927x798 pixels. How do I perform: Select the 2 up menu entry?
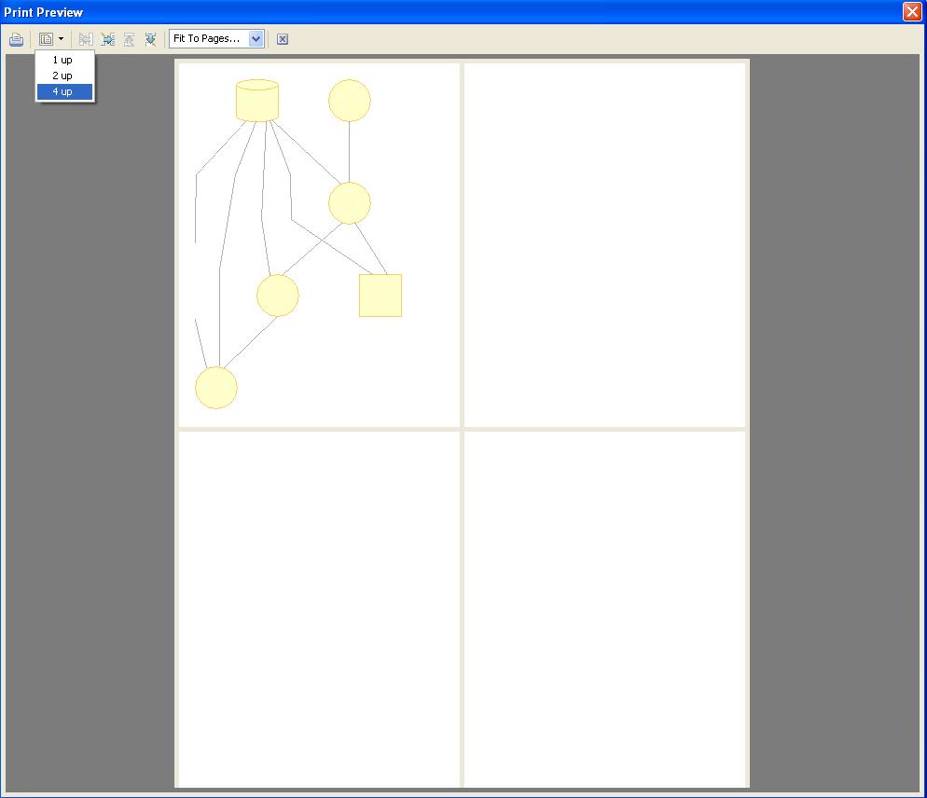tap(64, 76)
